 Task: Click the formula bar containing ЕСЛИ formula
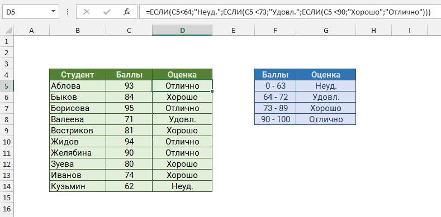[x=290, y=12]
